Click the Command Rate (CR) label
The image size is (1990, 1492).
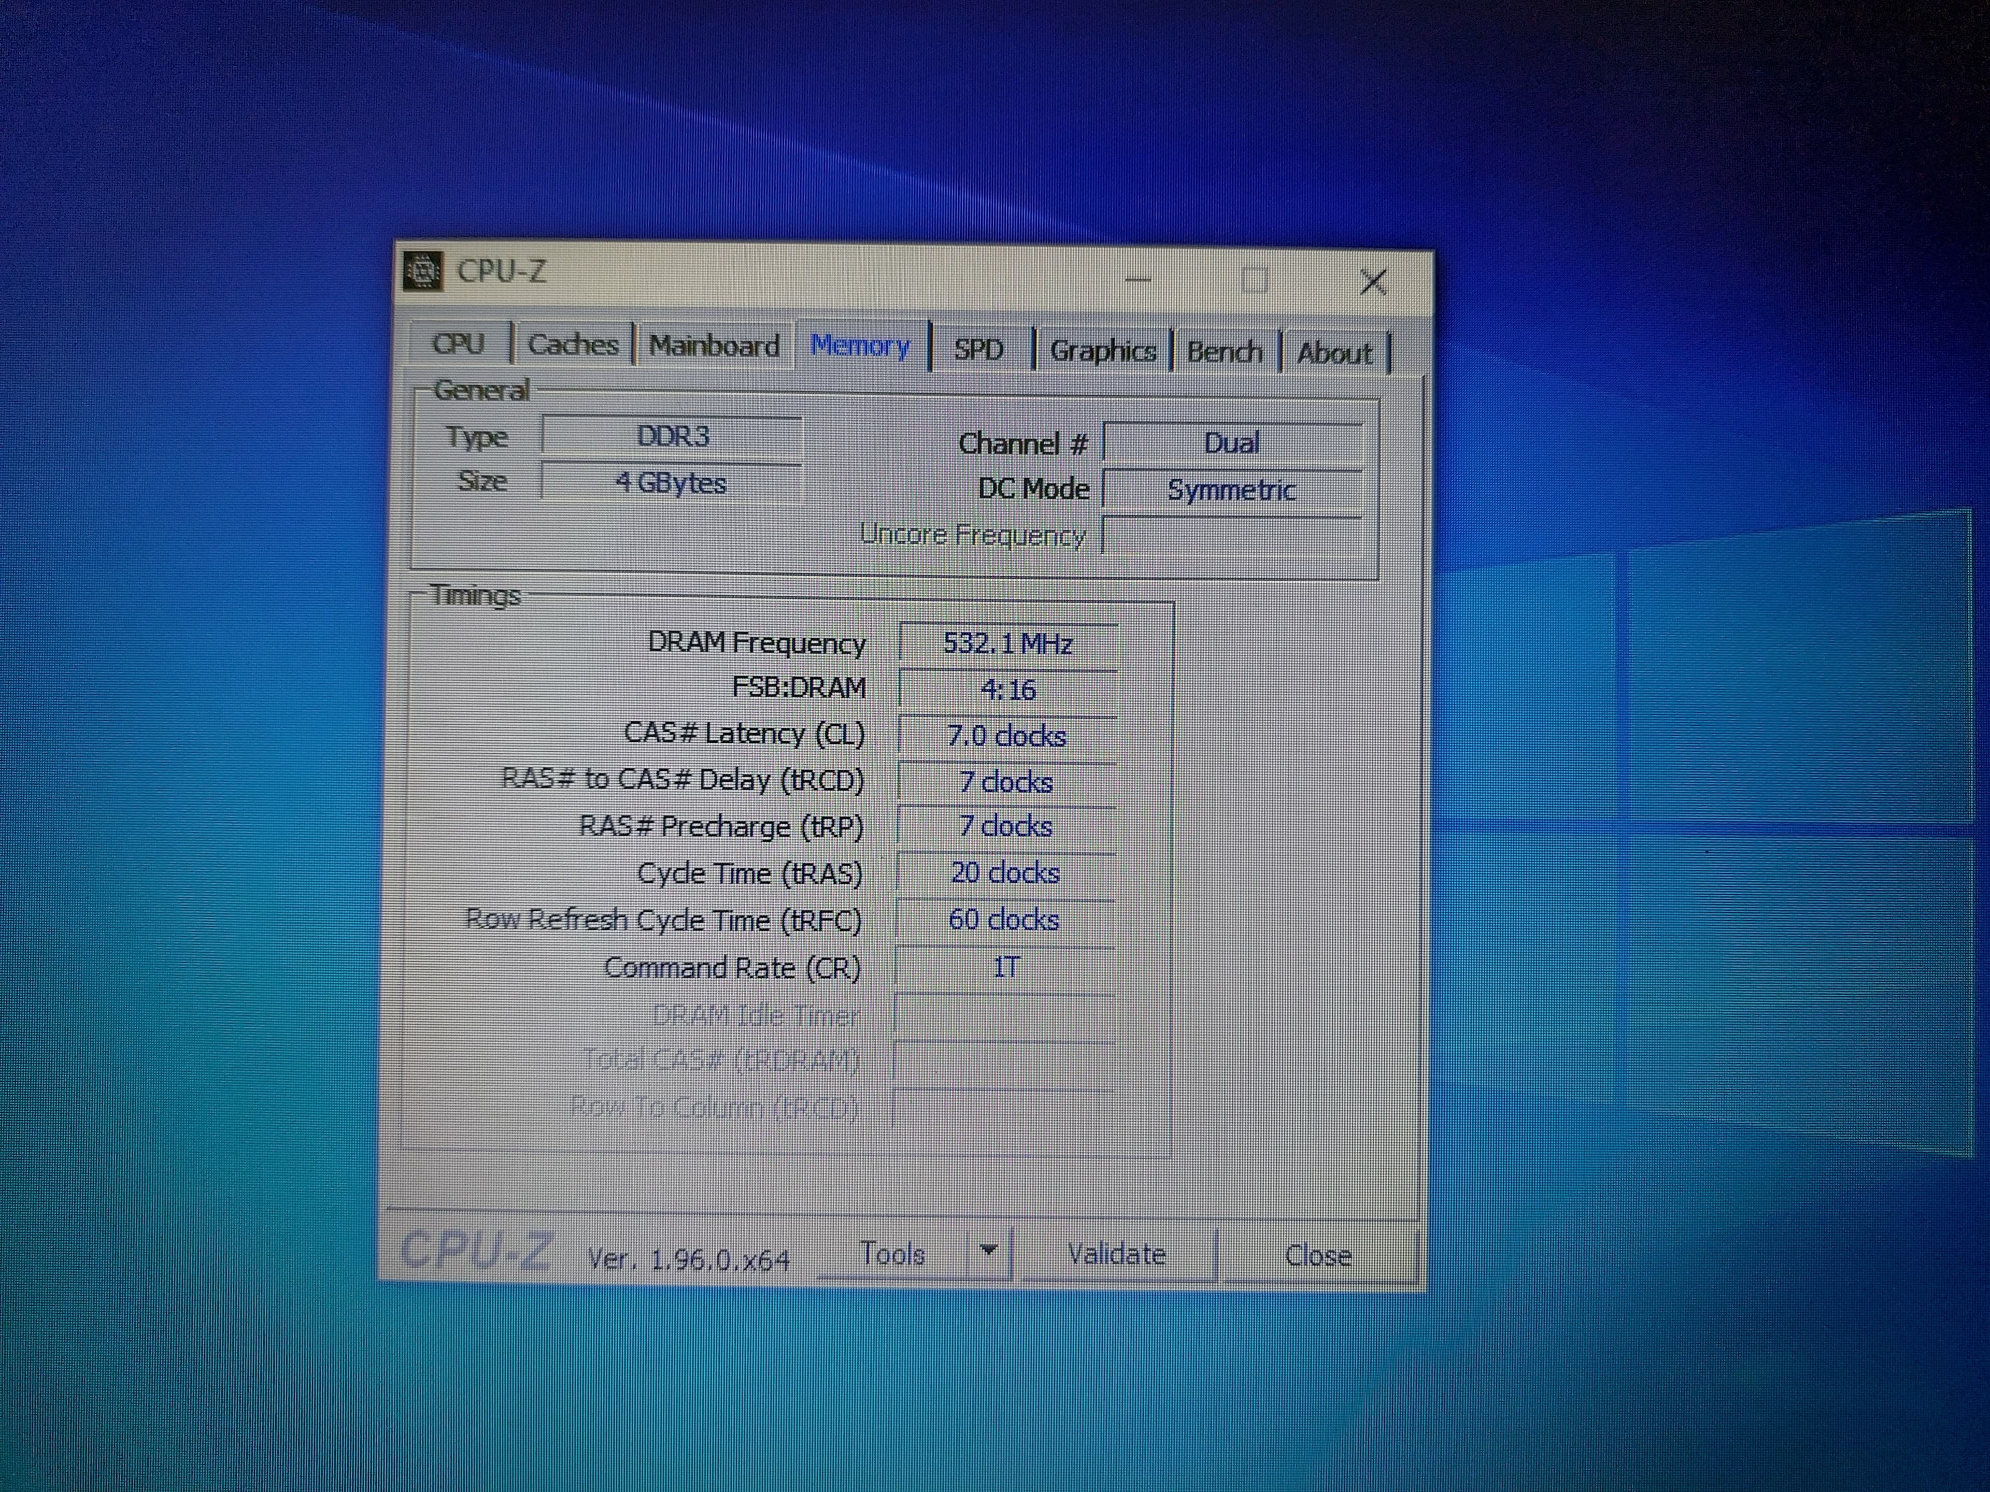[732, 968]
